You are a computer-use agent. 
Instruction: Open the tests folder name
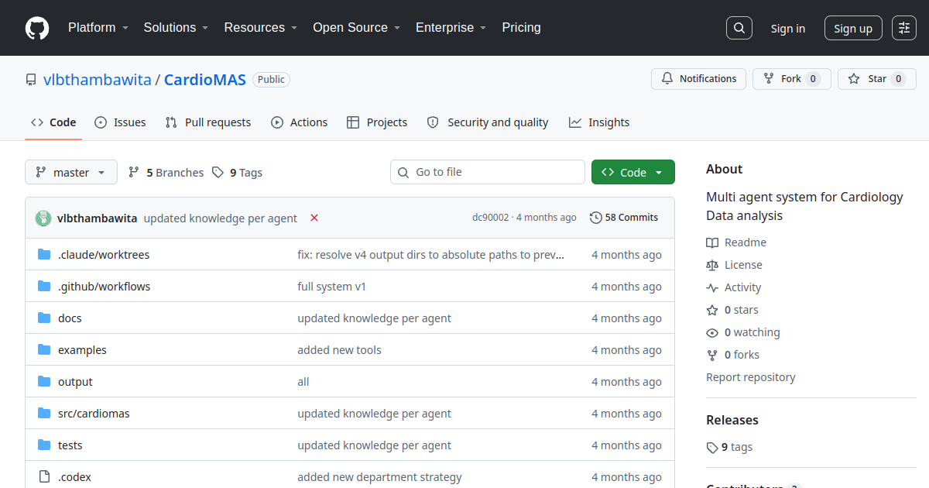[x=70, y=445]
